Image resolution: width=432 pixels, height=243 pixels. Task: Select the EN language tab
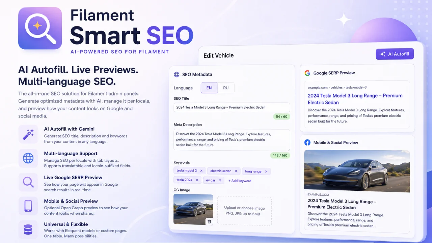pyautogui.click(x=209, y=88)
